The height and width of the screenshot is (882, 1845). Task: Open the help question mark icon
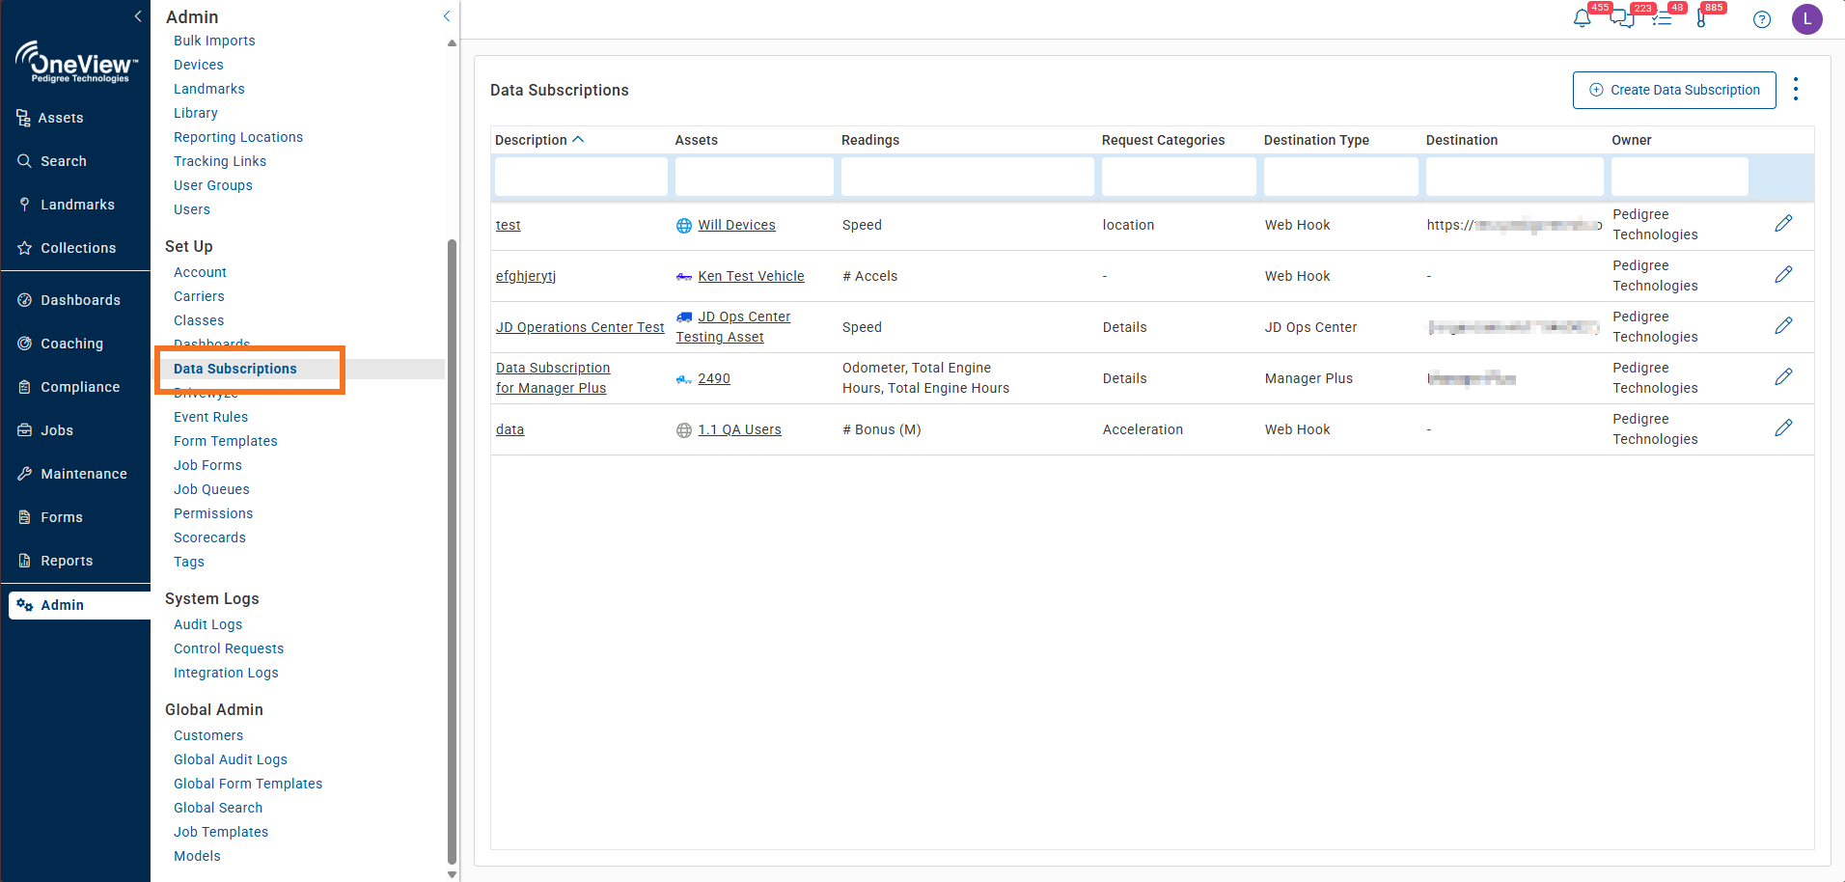1762,19
